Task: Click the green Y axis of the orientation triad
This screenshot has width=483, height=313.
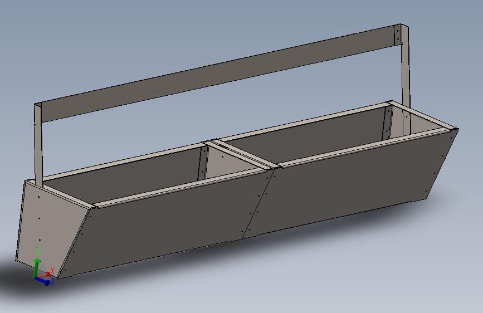Action: [37, 267]
